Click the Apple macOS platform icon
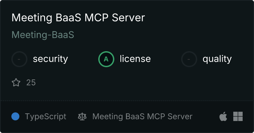The image size is (254, 133). point(223,116)
